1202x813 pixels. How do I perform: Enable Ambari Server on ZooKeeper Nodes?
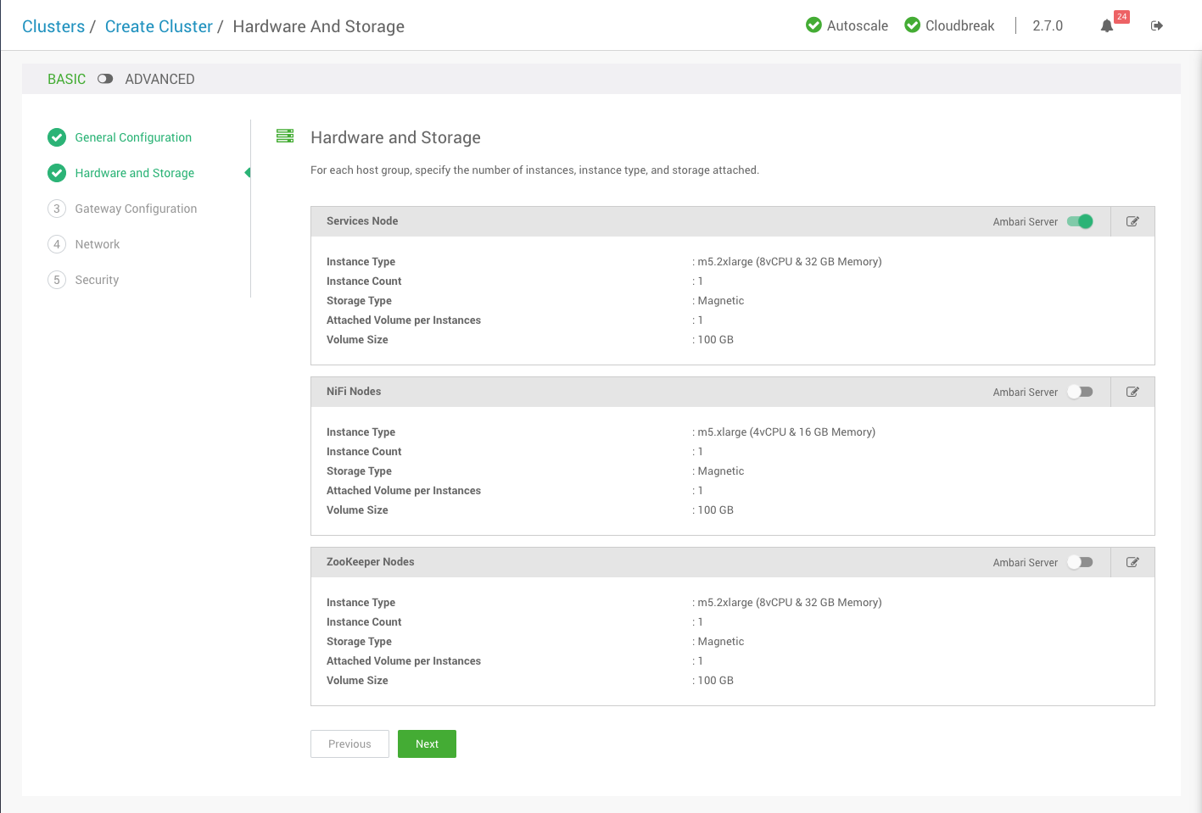[1079, 561]
